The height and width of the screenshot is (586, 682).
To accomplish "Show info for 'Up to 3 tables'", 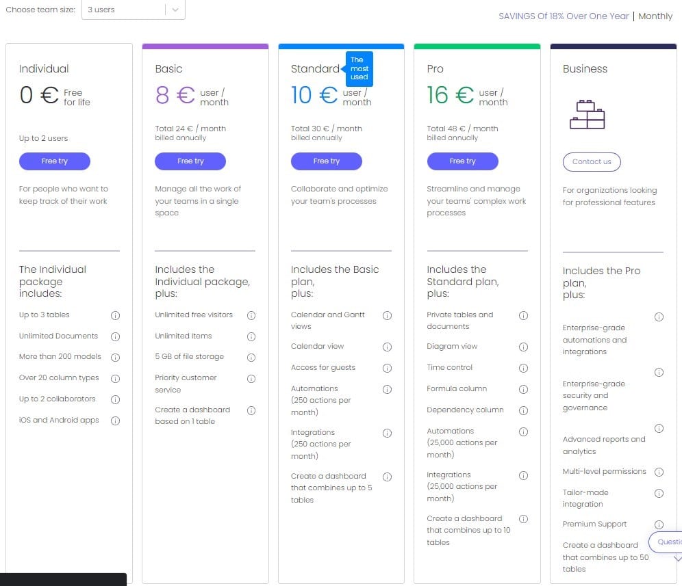I will 115,315.
